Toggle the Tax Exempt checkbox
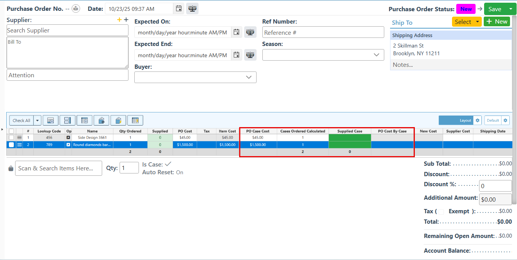The image size is (517, 260). 441,212
